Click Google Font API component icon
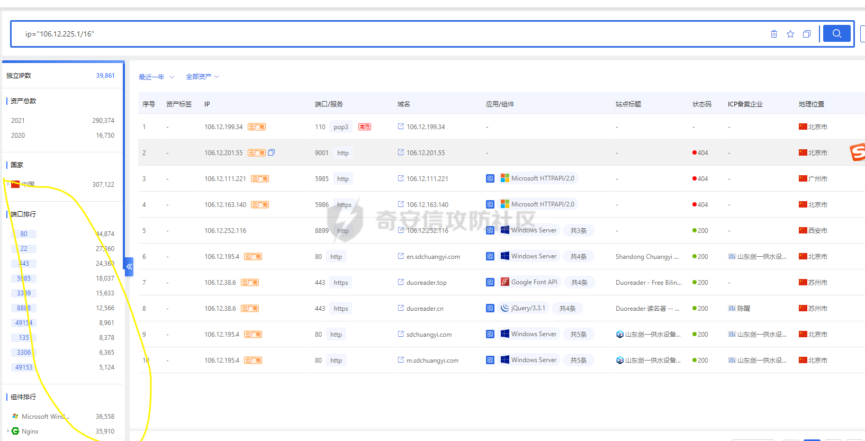The width and height of the screenshot is (865, 441). point(505,282)
